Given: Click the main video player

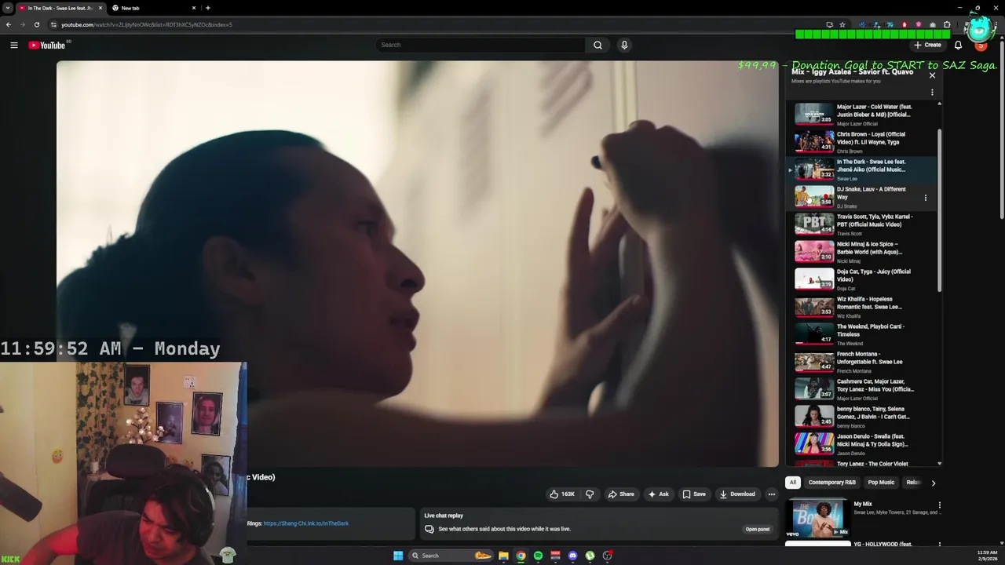Looking at the screenshot, I should (418, 264).
